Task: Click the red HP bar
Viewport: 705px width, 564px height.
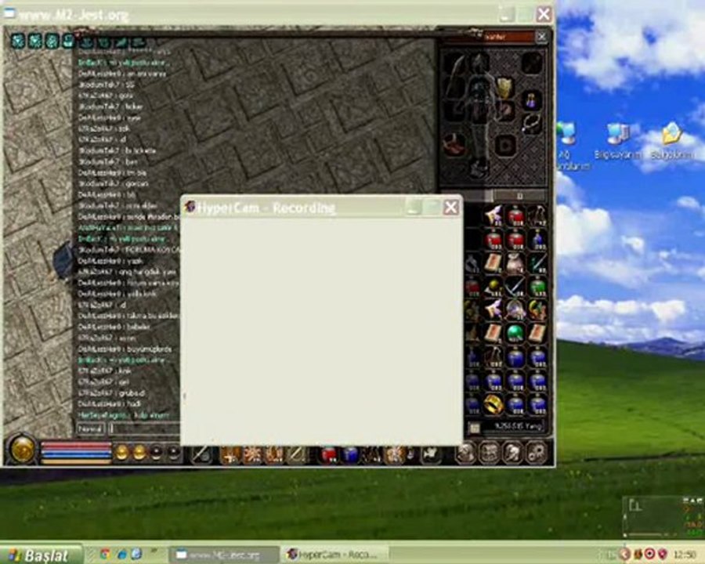Action: click(x=76, y=445)
